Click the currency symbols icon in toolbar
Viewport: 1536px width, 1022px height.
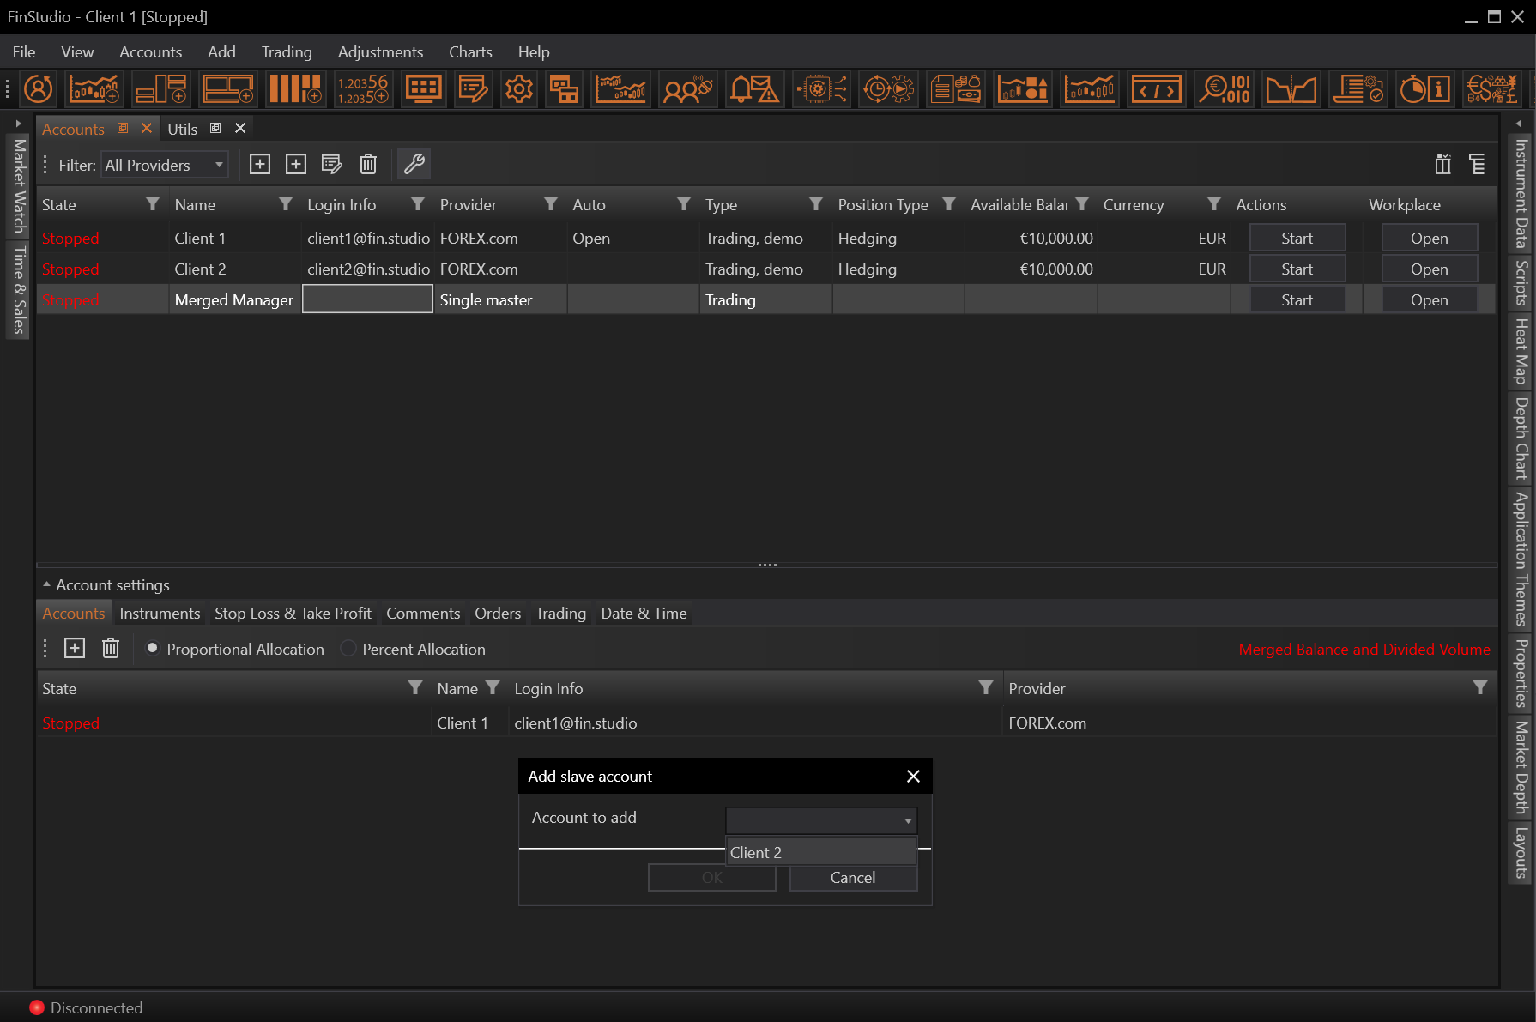[1491, 89]
